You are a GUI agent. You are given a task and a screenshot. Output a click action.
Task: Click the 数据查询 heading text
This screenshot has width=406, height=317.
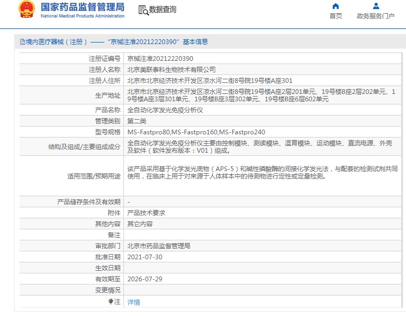pos(163,10)
